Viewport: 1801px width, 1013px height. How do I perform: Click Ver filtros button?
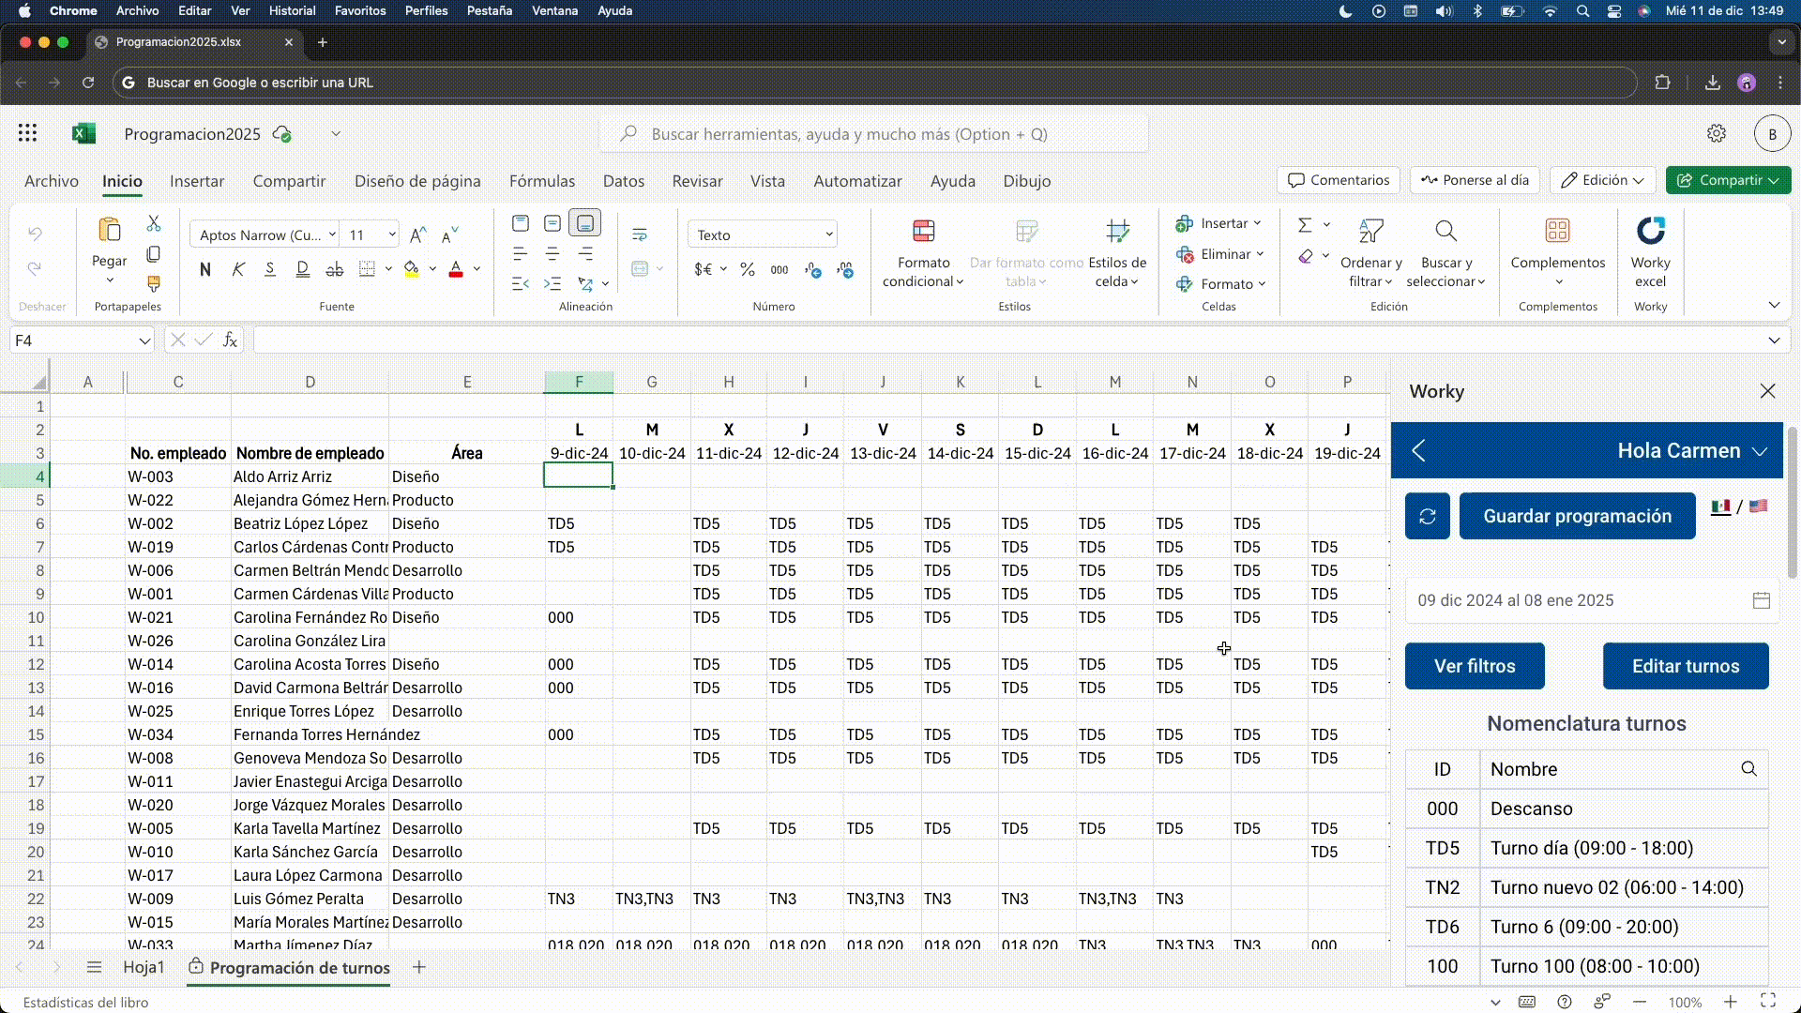[x=1475, y=665]
